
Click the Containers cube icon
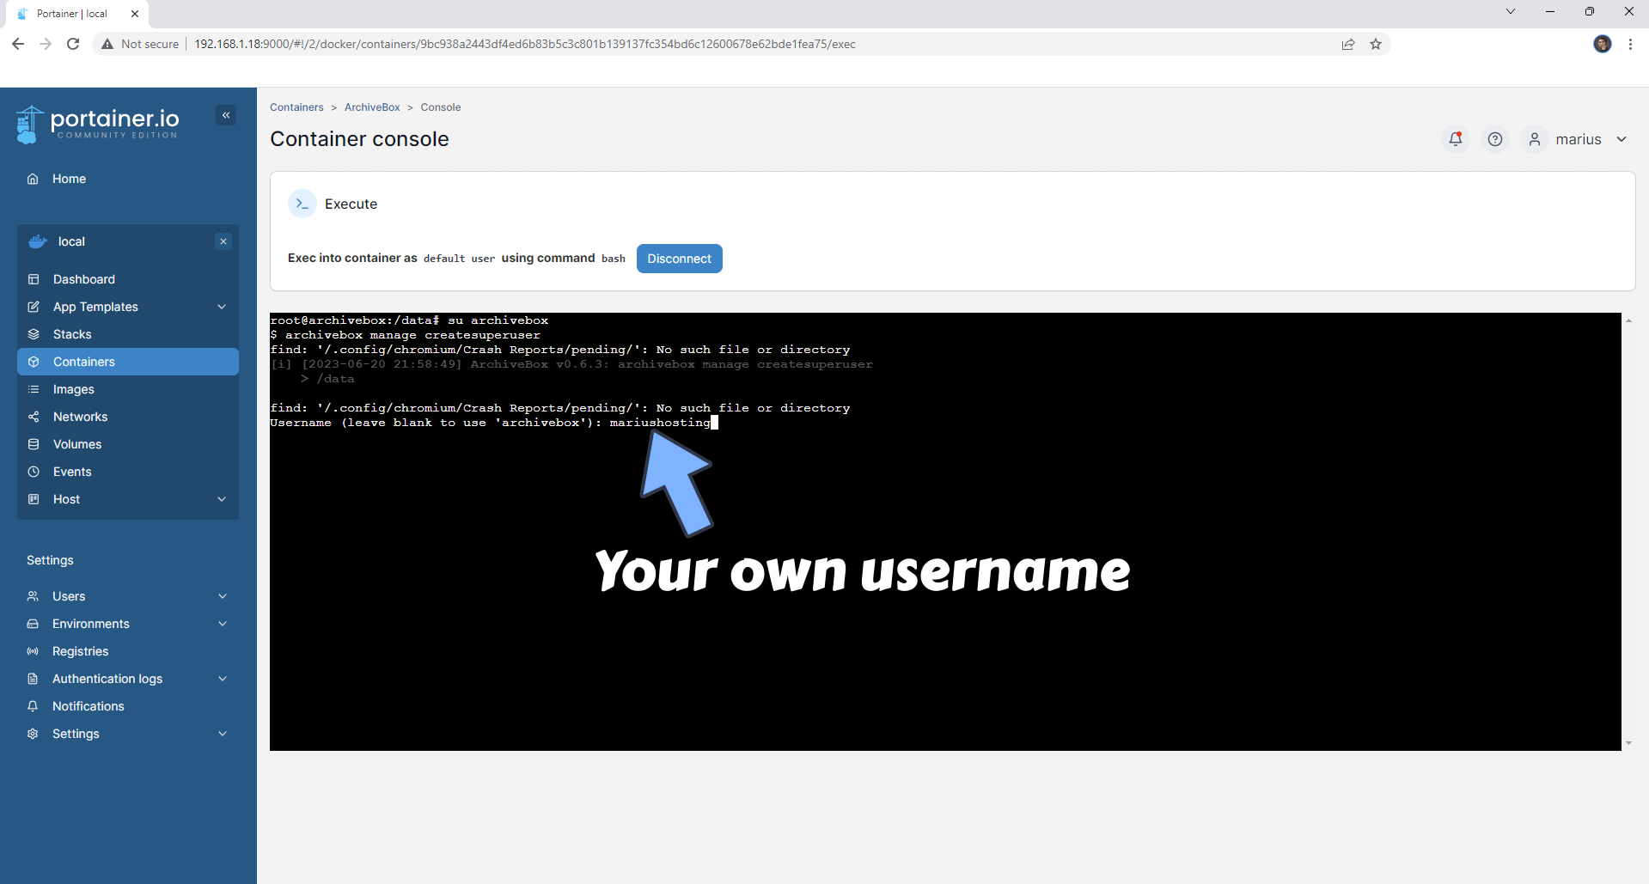pyautogui.click(x=34, y=362)
